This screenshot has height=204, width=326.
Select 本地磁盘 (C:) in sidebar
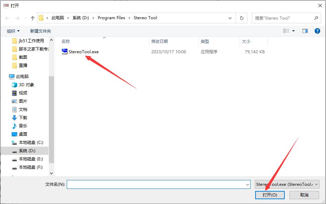click(31, 143)
